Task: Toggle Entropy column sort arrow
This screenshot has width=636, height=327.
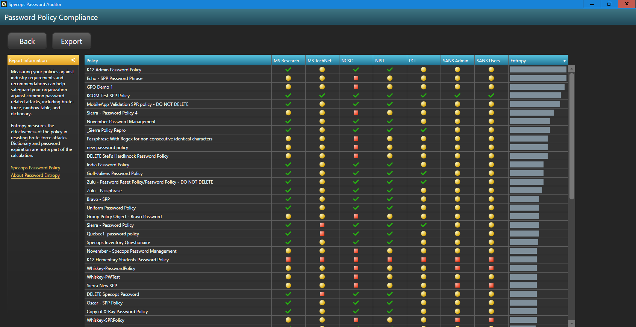Action: 564,61
